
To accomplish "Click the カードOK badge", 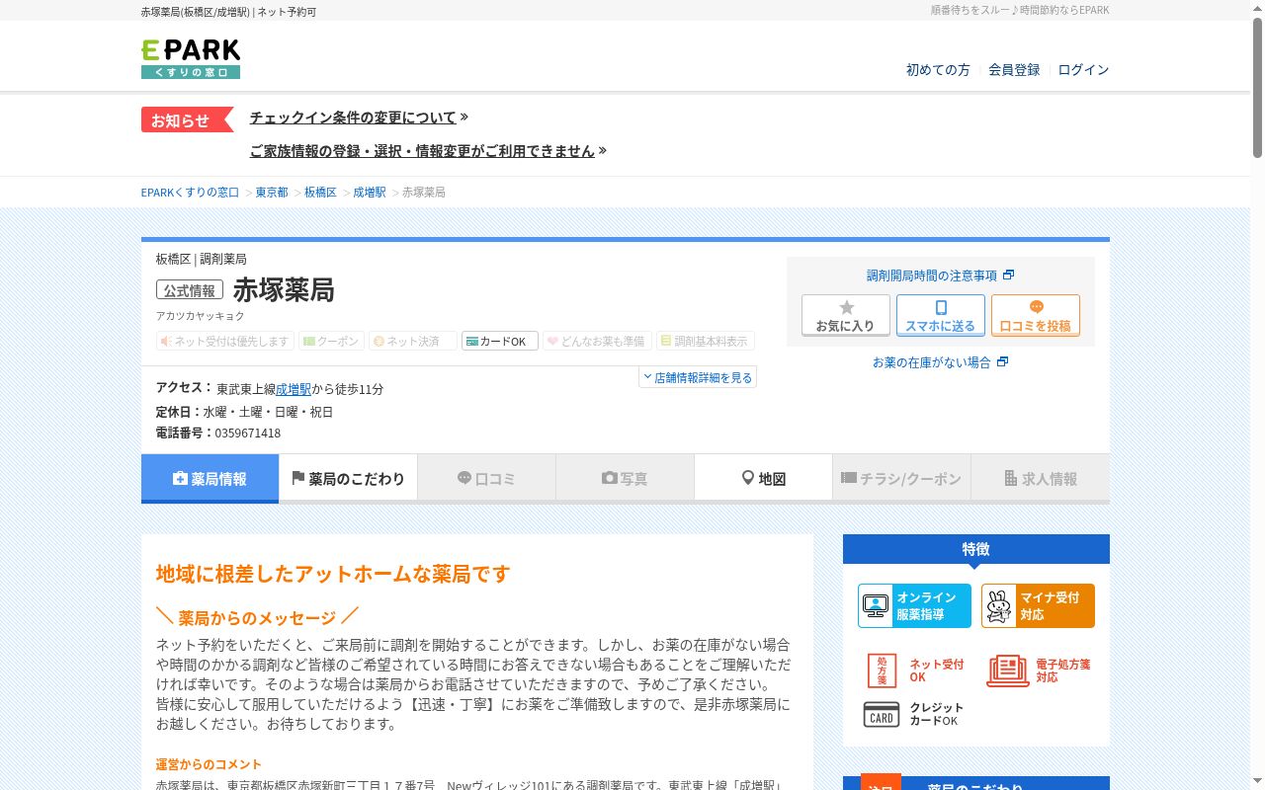I will [500, 341].
